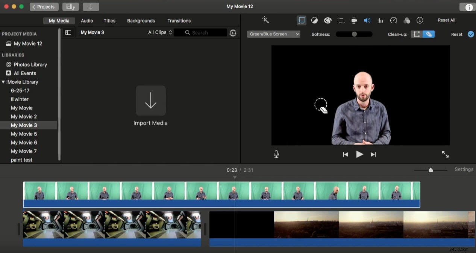The width and height of the screenshot is (476, 253).
Task: Adjust the Softness slider
Action: pos(354,34)
